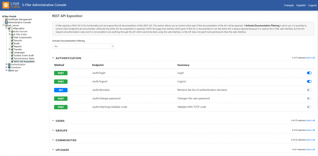Disable the /auth/logout endpoint toggle
The image size is (318, 156).
pyautogui.click(x=309, y=82)
